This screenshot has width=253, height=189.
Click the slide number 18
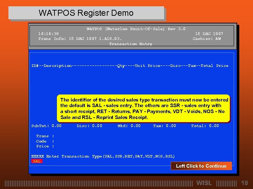click(245, 183)
